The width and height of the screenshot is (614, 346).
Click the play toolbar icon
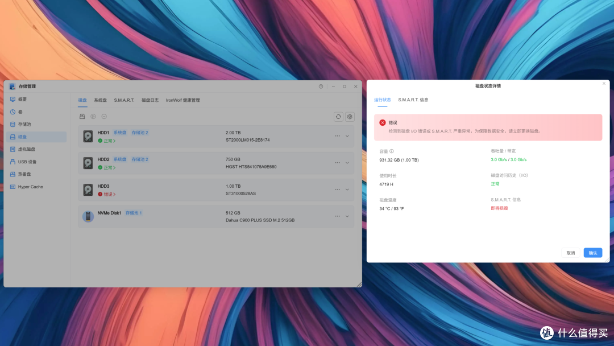[x=93, y=117]
